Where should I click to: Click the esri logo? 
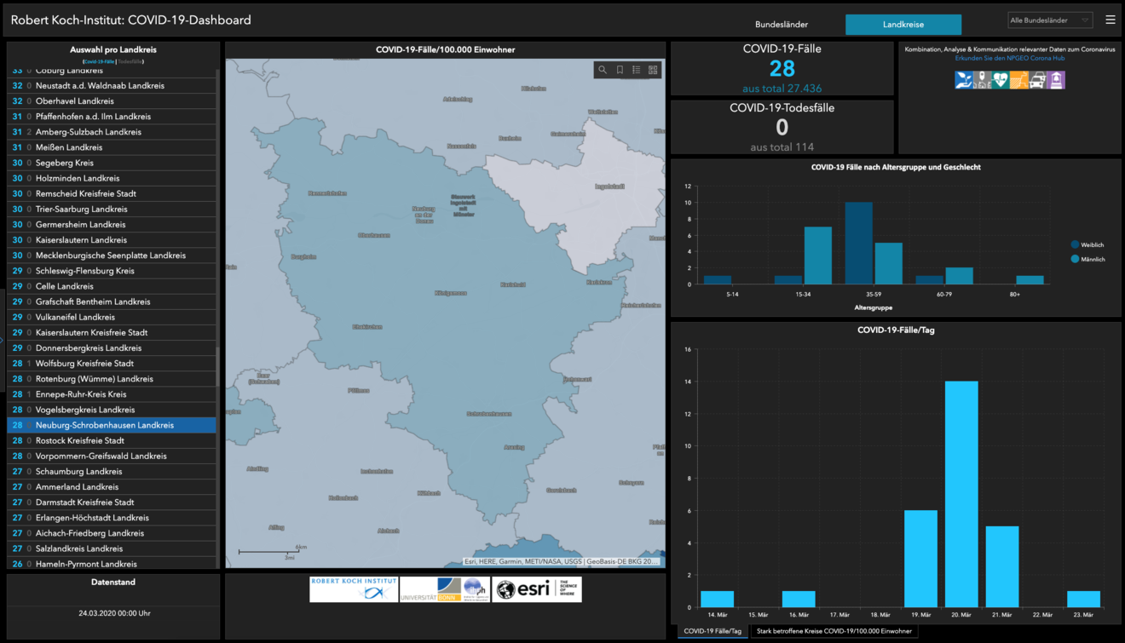coord(536,589)
